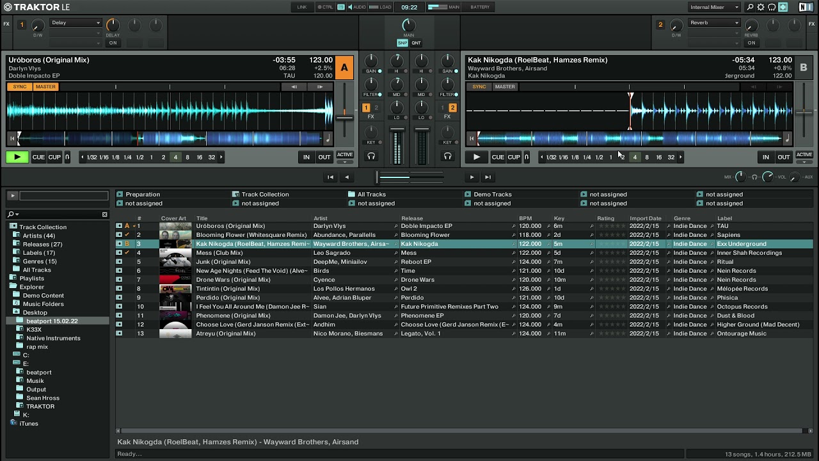Screen dimensions: 819x461
Task: Toggle MASTER on Deck A
Action: [x=45, y=86]
